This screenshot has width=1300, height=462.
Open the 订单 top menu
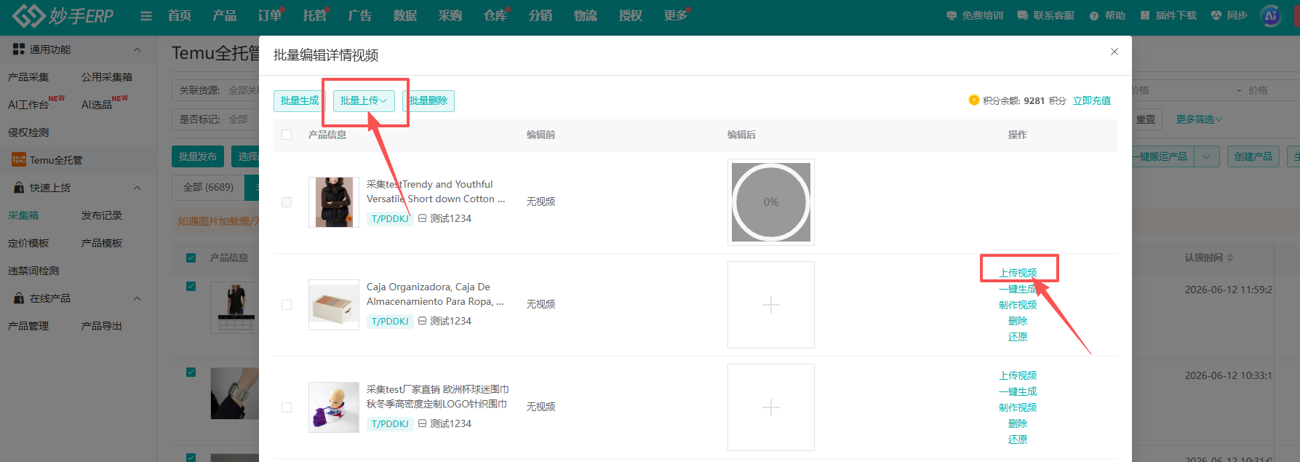(x=269, y=15)
